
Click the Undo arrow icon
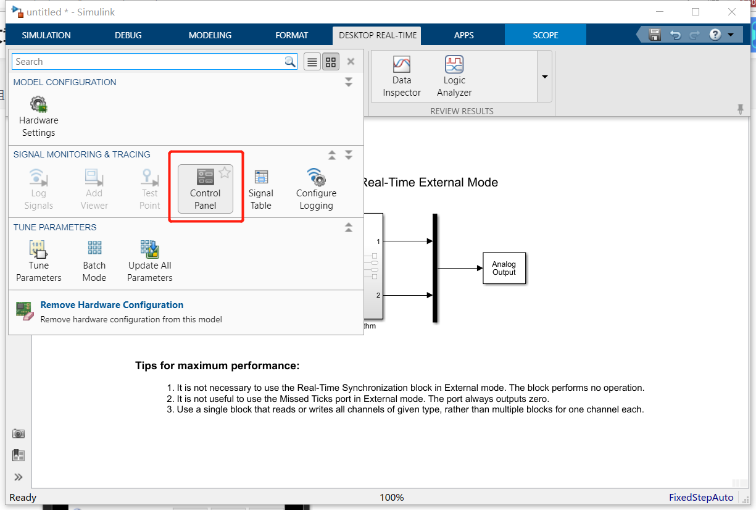point(675,35)
